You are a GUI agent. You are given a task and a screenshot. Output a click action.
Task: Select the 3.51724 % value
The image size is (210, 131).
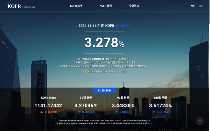pyautogui.click(x=161, y=106)
